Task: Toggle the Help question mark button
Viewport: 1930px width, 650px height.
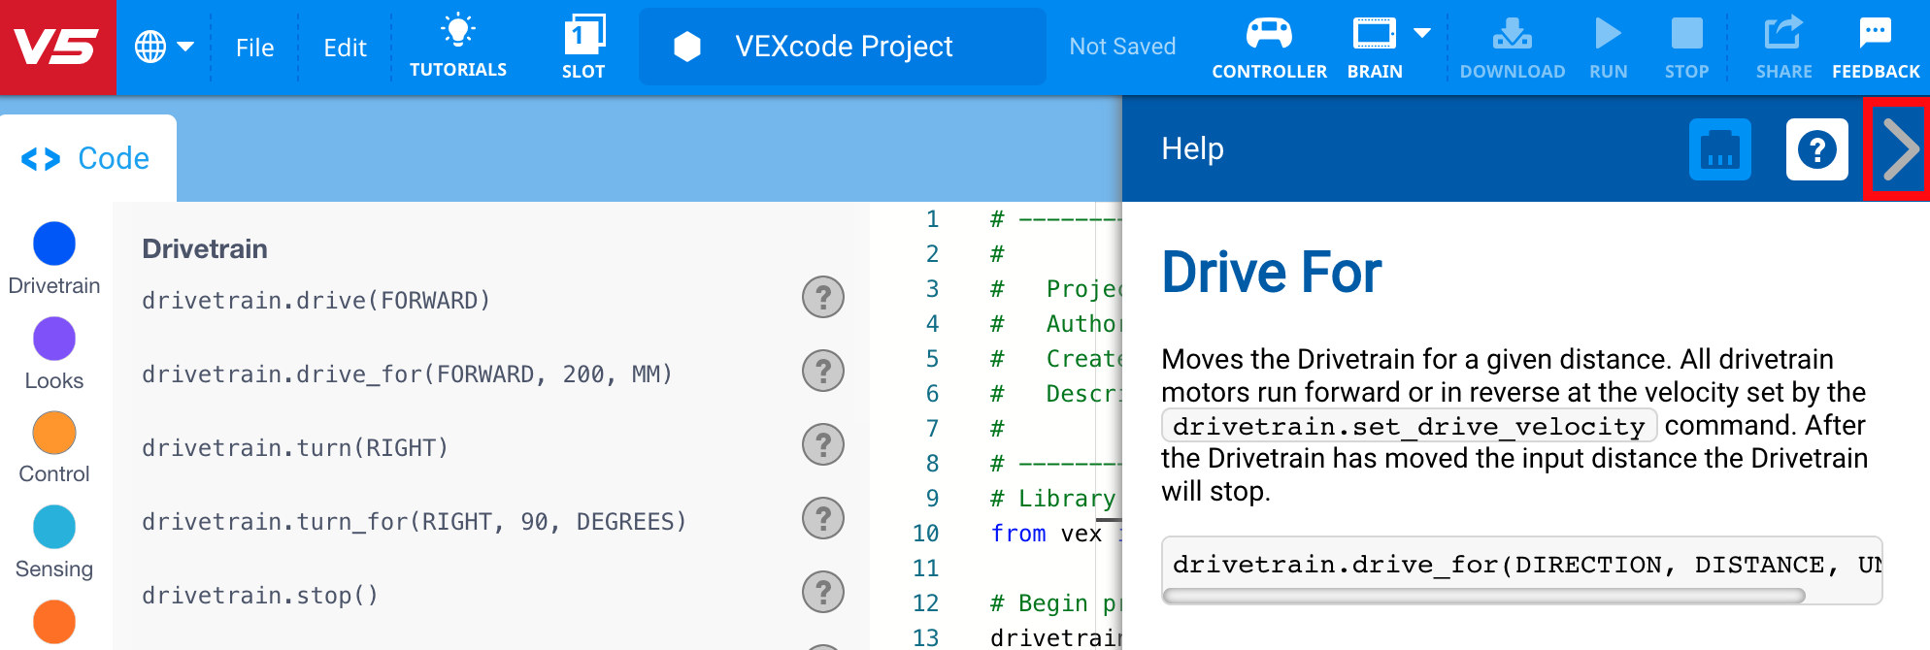Action: tap(1816, 149)
